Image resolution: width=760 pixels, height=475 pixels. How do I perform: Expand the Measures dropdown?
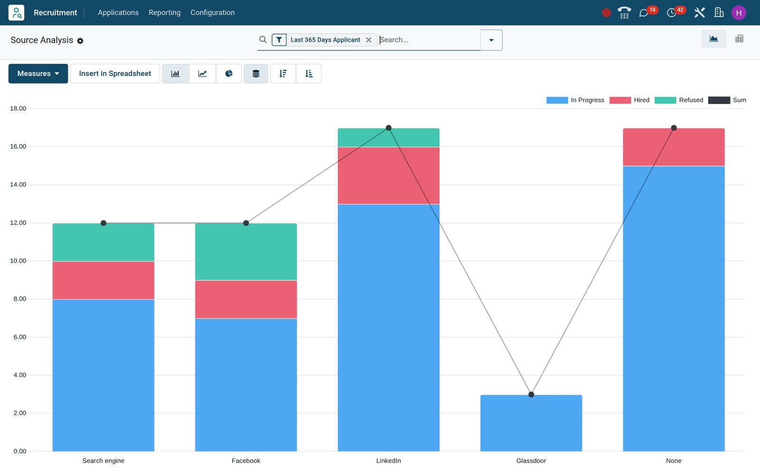point(38,74)
